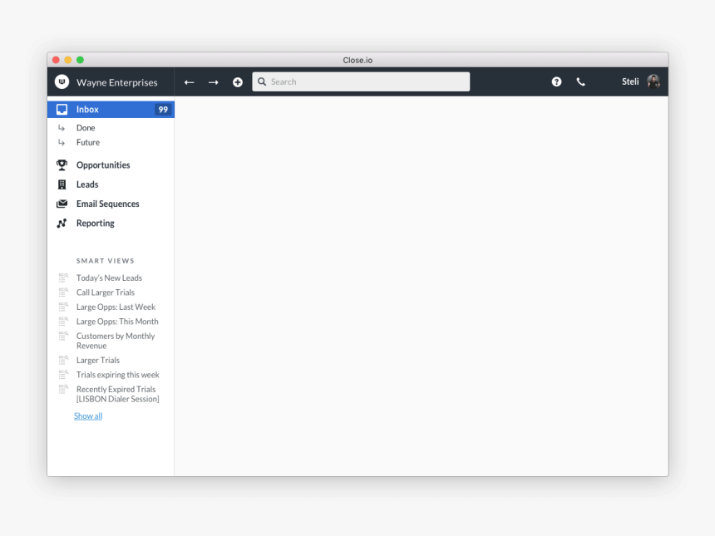The image size is (715, 536).
Task: Show all Smart Views
Action: click(x=87, y=416)
